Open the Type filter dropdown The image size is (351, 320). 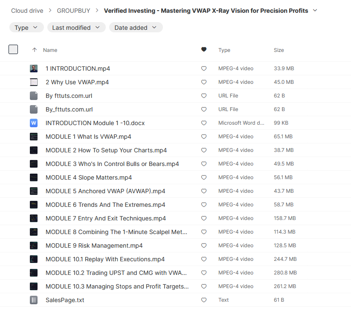[x=26, y=28]
